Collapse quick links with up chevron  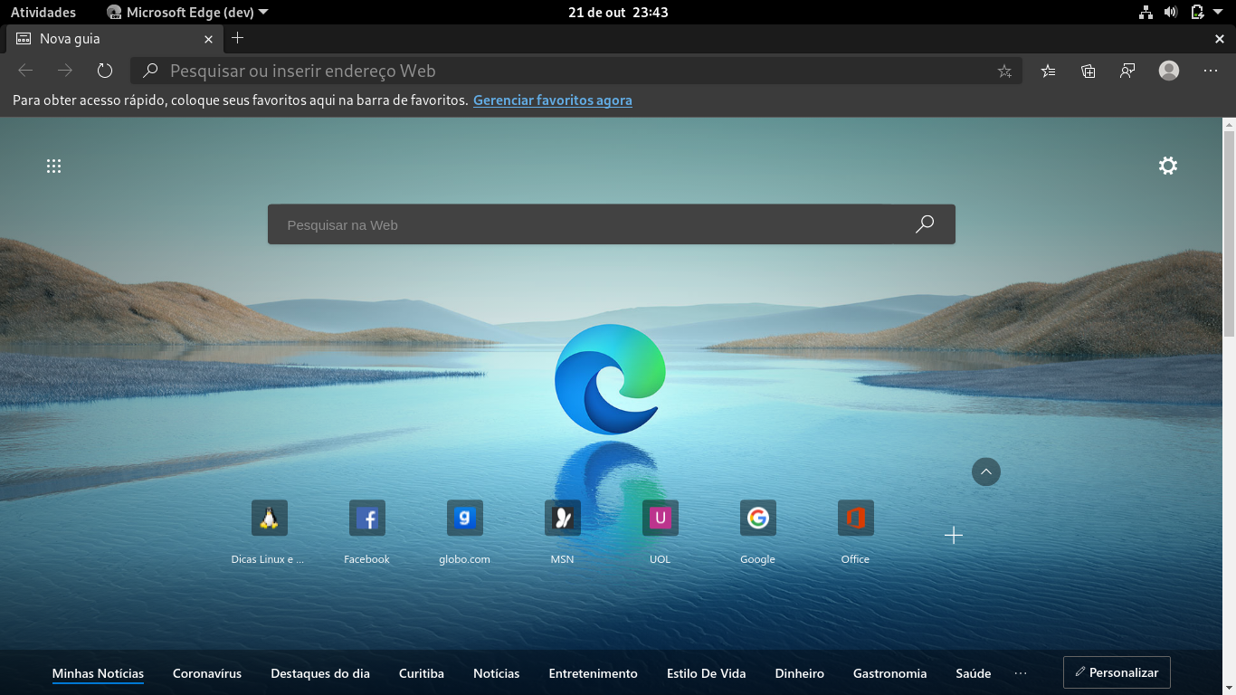(986, 471)
